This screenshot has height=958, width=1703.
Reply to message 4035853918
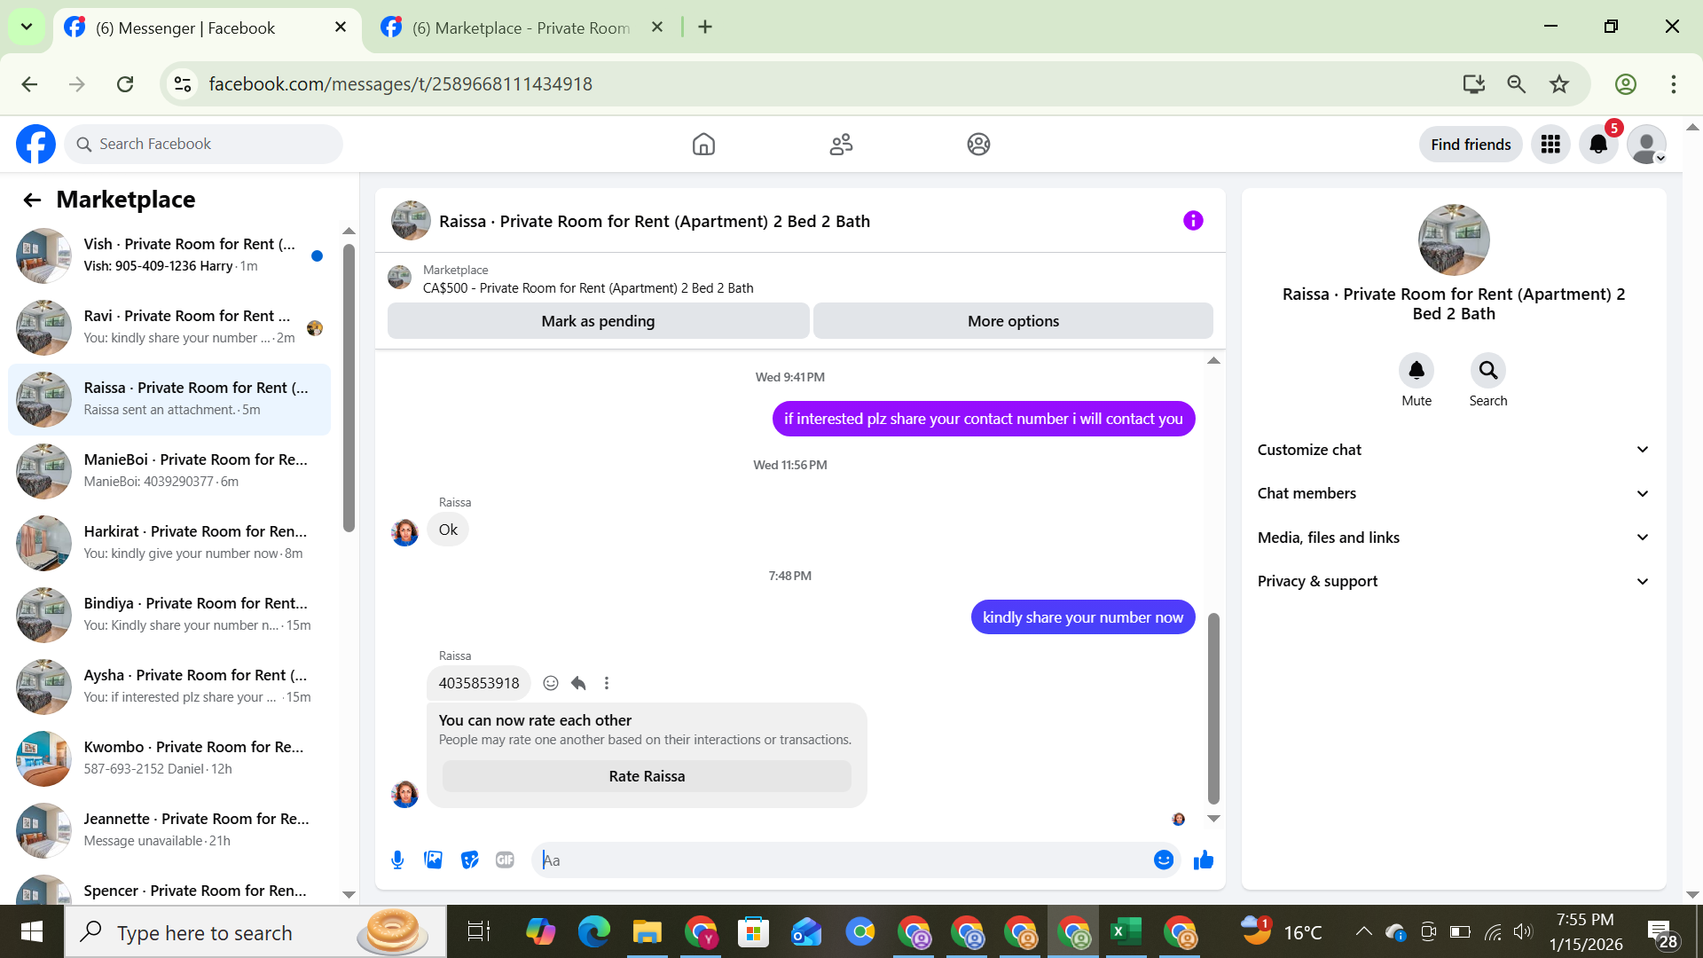point(578,683)
